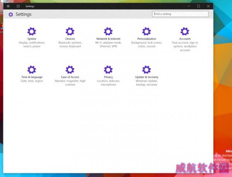Click 'Location, webcam, microphone' description
232x177 pixels.
[x=108, y=83]
